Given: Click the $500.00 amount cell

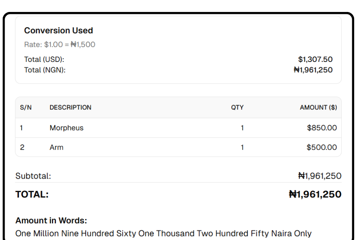Looking at the screenshot, I should 322,147.
